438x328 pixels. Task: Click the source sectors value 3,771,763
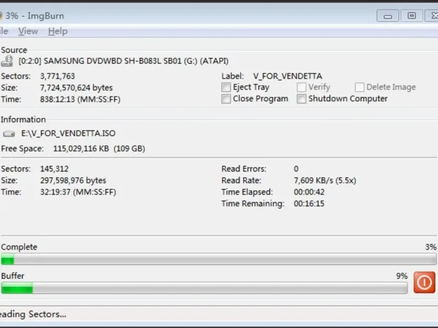(x=57, y=76)
